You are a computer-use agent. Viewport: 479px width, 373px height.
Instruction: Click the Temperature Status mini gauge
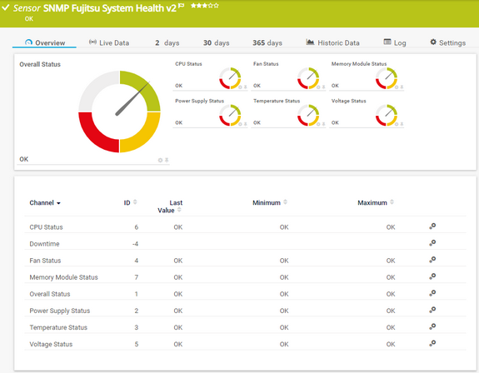click(308, 115)
